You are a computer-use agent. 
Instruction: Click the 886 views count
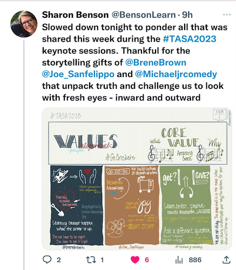click(x=195, y=260)
